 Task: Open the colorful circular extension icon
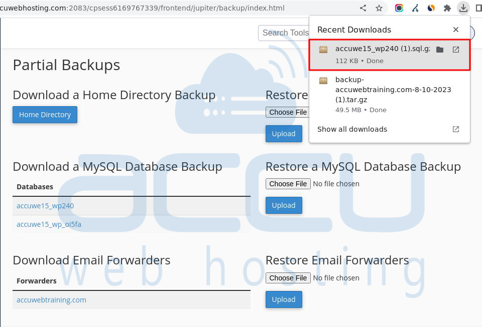click(x=399, y=8)
